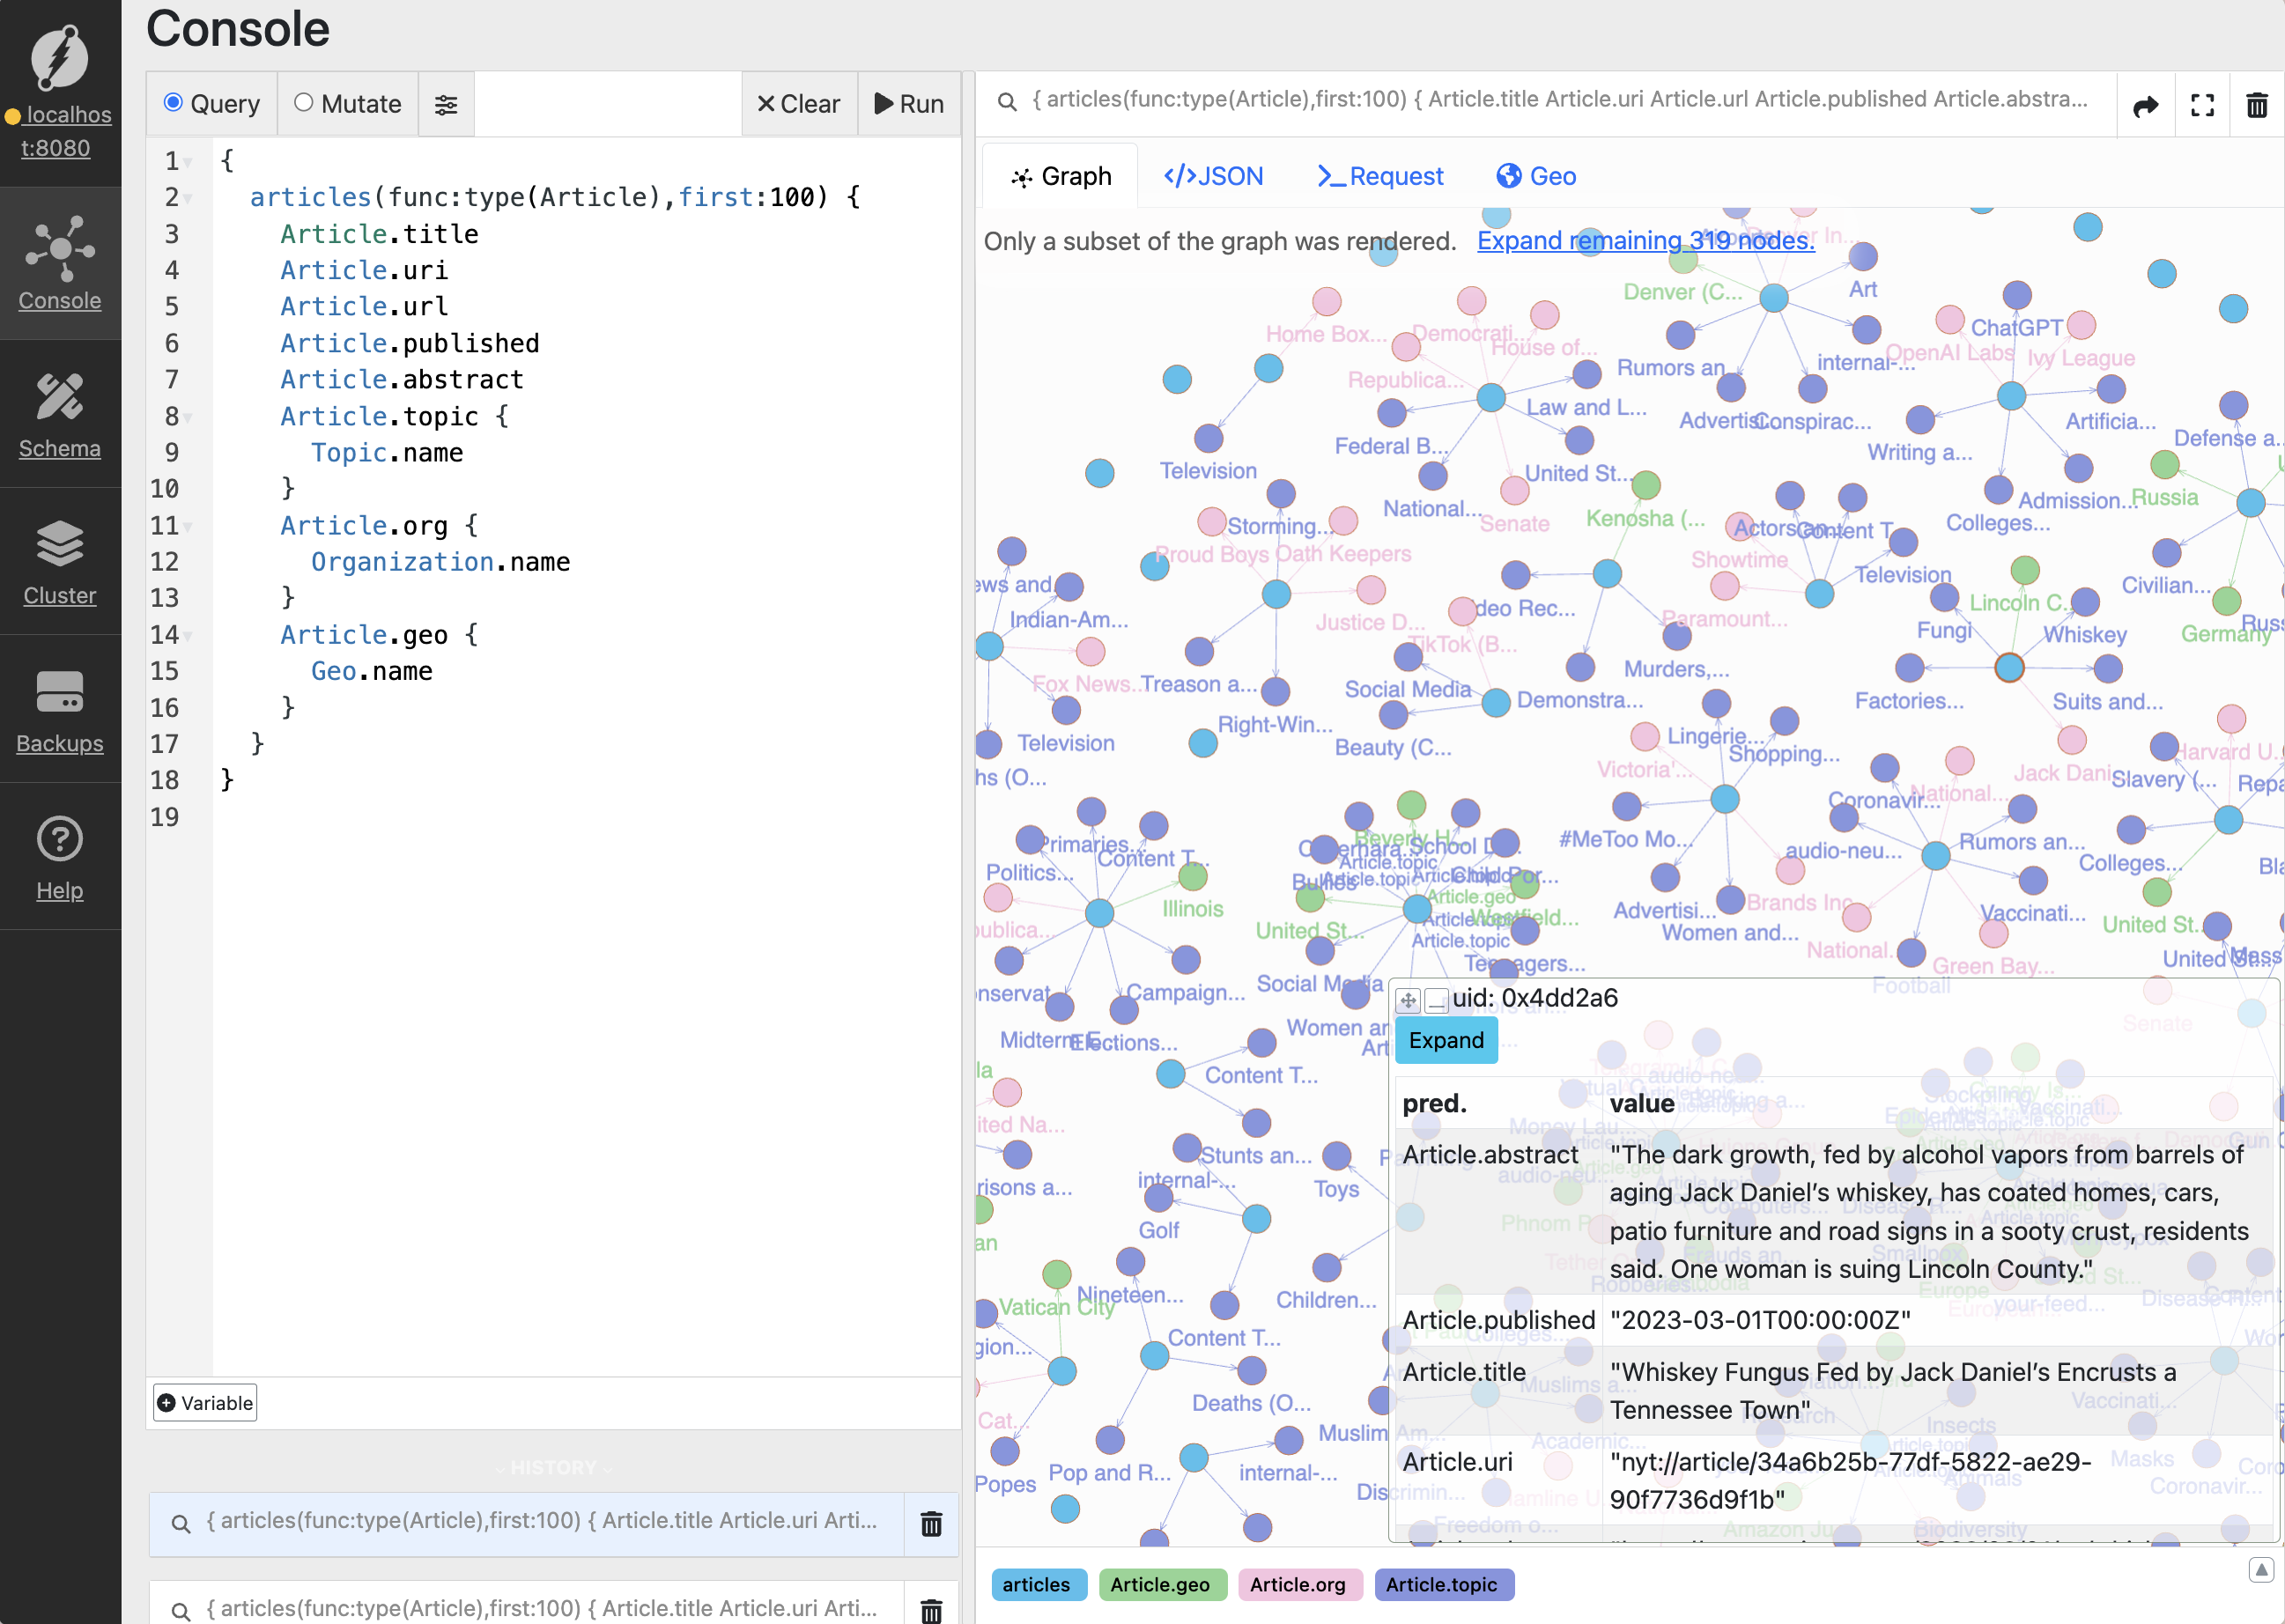The width and height of the screenshot is (2285, 1624).
Task: Switch to the Geo tab
Action: click(x=1536, y=175)
